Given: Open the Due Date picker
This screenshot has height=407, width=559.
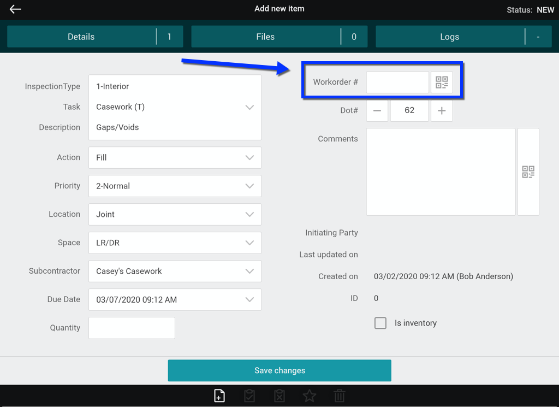Looking at the screenshot, I should [x=175, y=300].
